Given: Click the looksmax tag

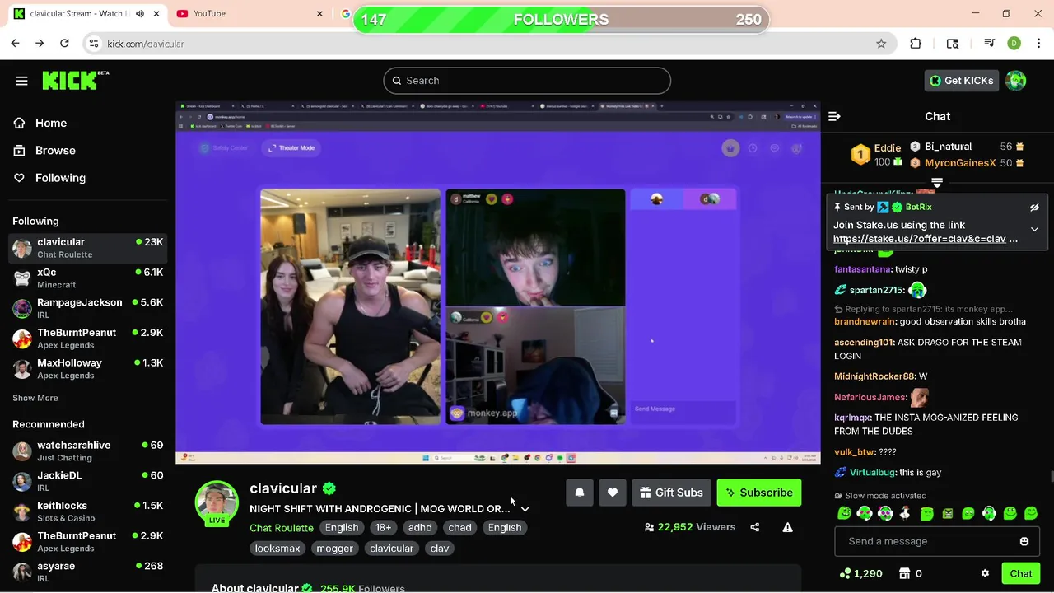Looking at the screenshot, I should point(277,549).
